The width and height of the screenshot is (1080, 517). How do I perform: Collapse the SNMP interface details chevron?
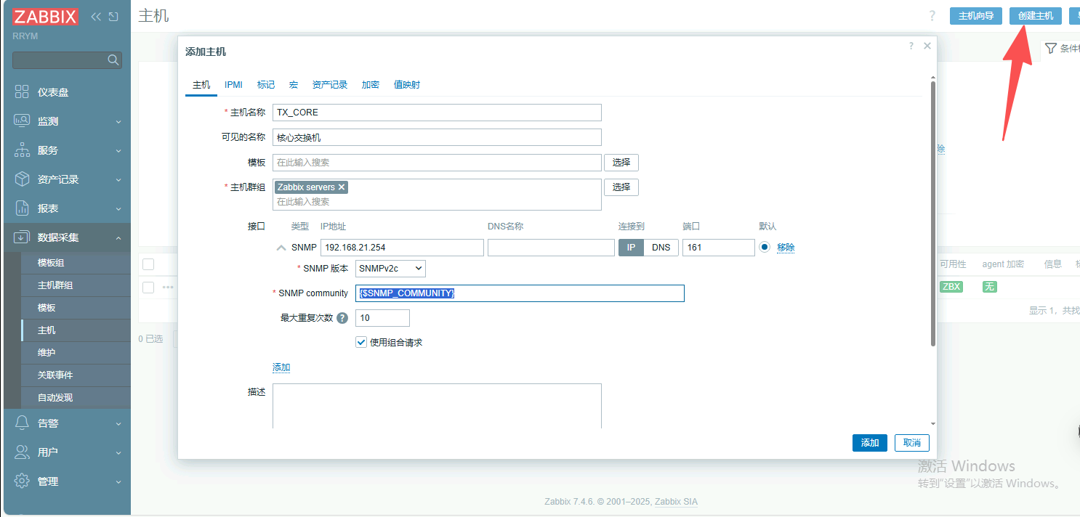[x=281, y=248]
